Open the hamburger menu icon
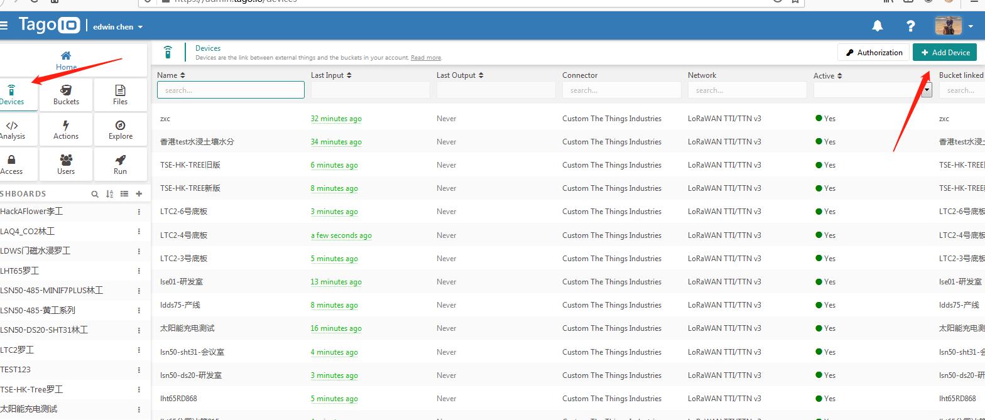The width and height of the screenshot is (985, 420). click(4, 26)
